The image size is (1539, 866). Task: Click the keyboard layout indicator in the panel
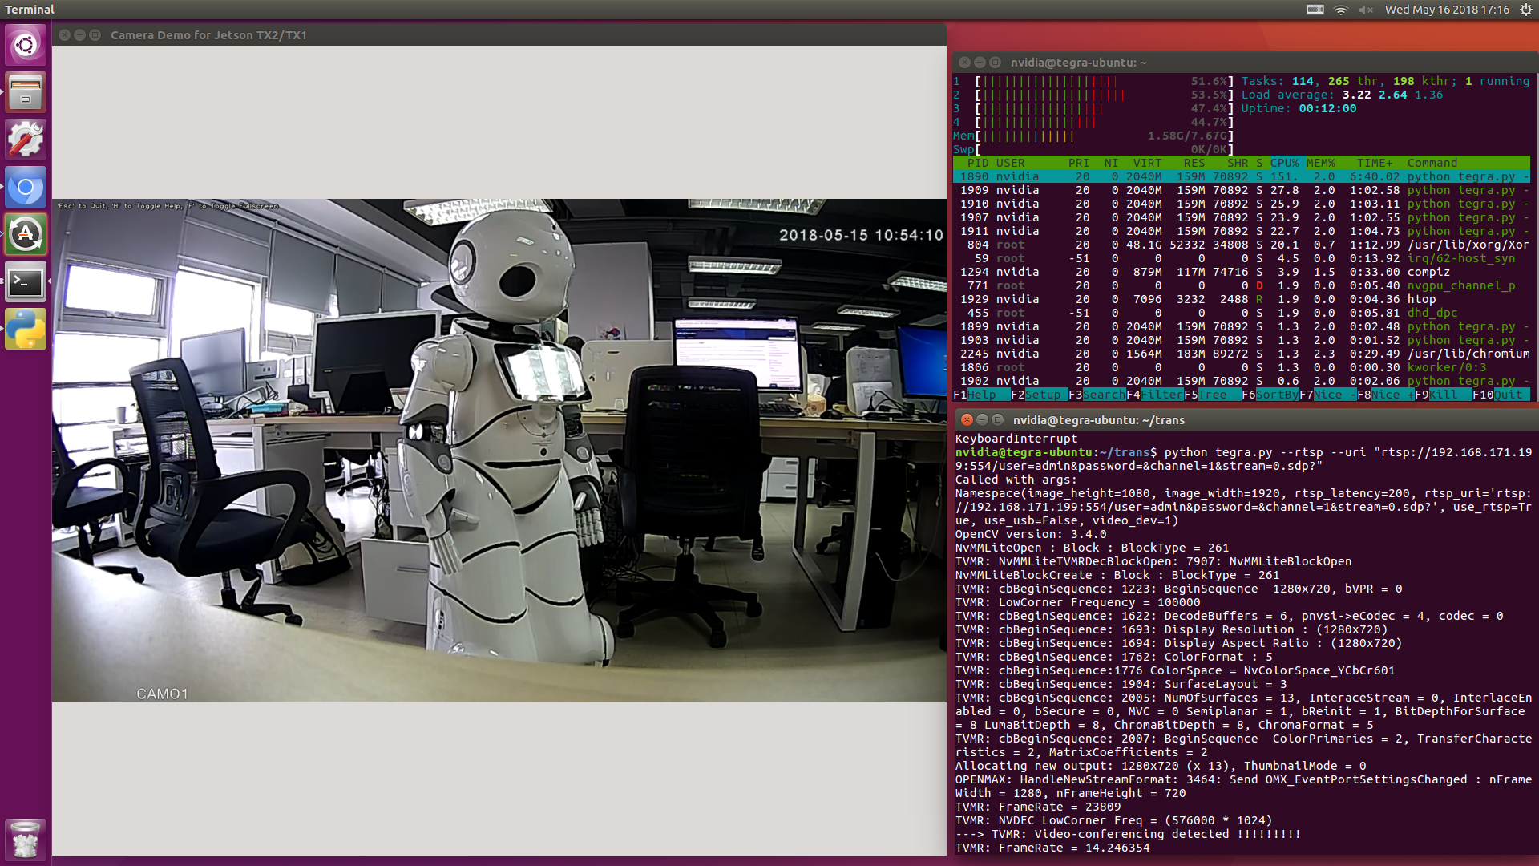tap(1315, 10)
